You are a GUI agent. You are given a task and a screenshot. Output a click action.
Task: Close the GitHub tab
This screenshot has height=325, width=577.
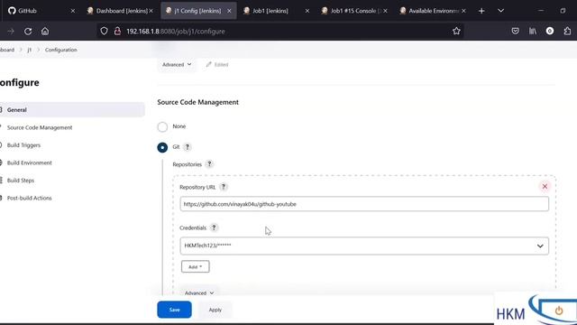point(72,11)
